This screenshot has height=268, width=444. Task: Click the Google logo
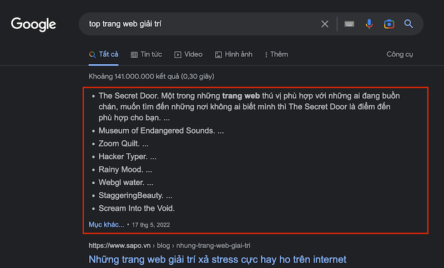pos(33,24)
